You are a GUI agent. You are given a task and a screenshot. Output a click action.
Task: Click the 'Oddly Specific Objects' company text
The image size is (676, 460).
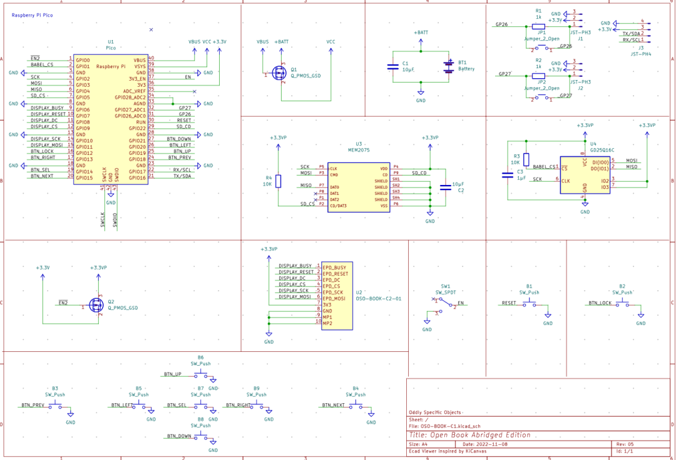(x=434, y=412)
